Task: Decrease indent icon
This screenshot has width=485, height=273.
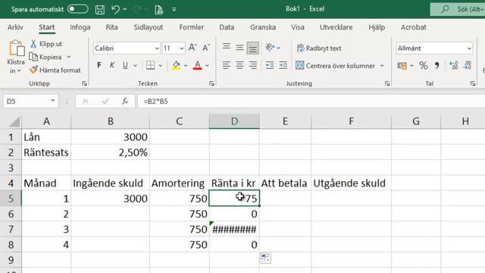Action: click(x=270, y=65)
